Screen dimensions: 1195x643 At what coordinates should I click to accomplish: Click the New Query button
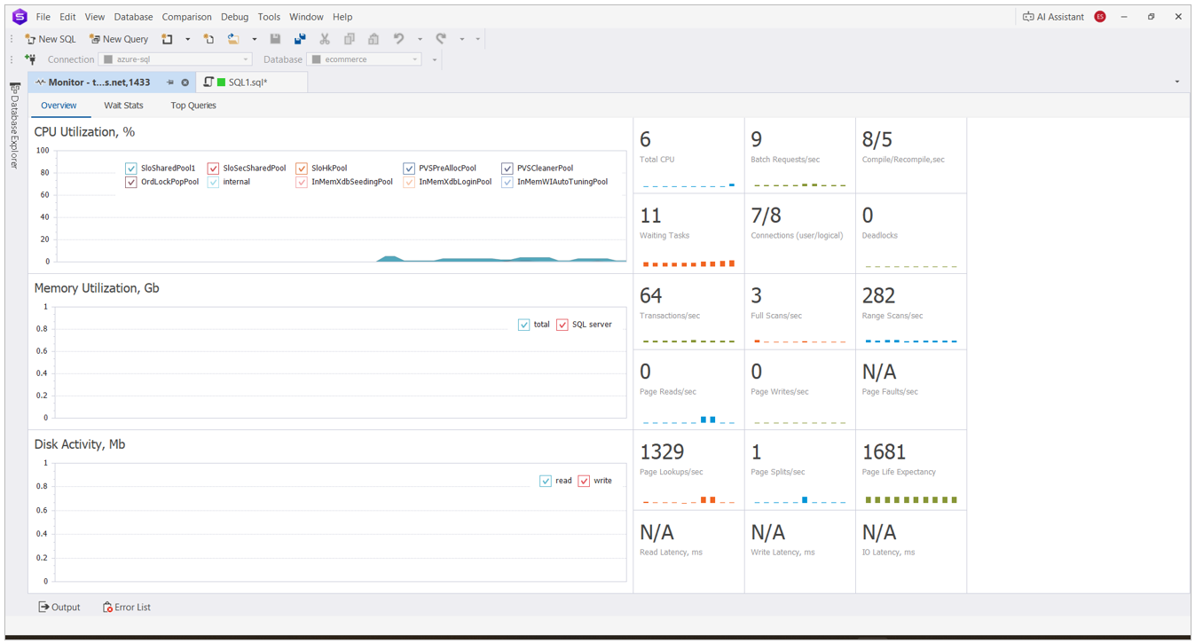(x=119, y=39)
